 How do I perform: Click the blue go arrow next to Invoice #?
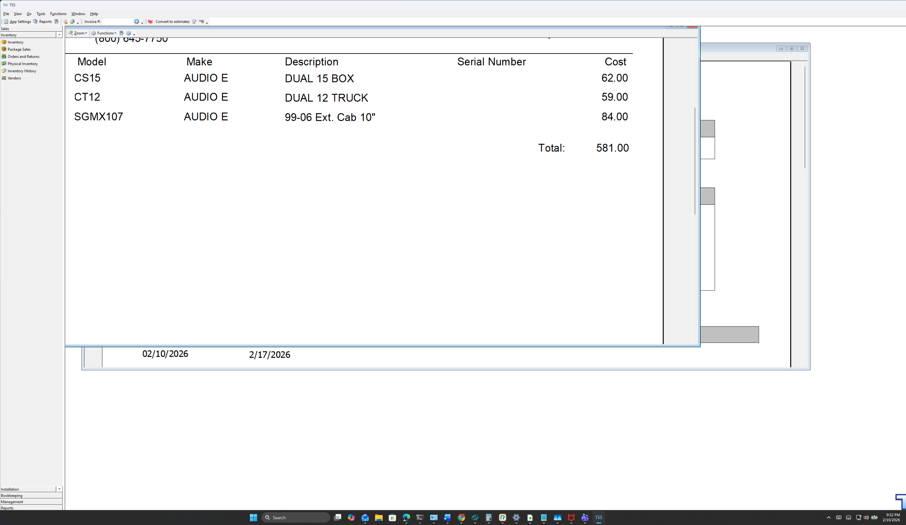[136, 21]
